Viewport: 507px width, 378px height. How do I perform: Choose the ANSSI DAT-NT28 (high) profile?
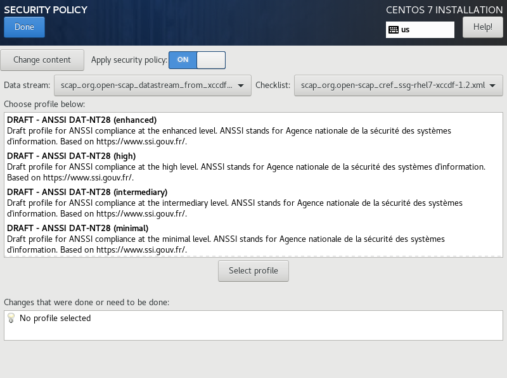(x=71, y=156)
